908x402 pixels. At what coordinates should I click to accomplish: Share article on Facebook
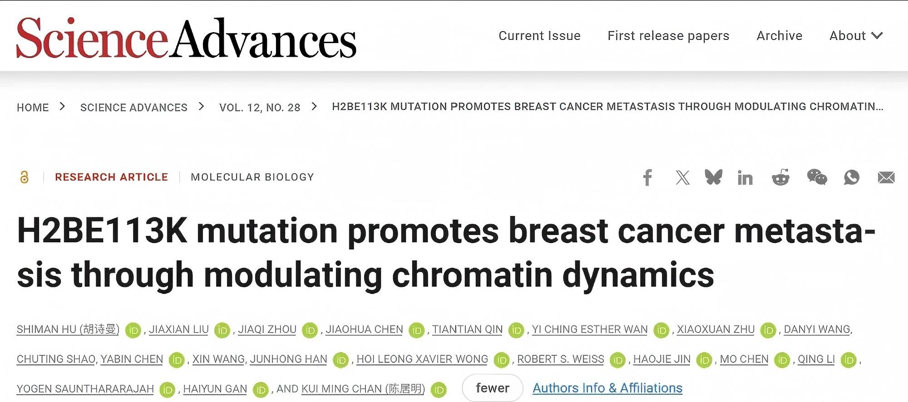point(648,177)
